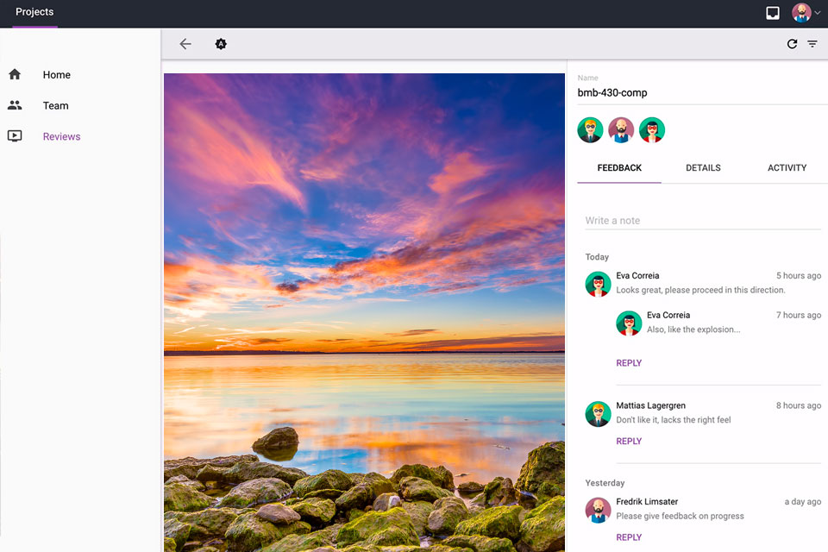
Task: Focus the Write a note field
Action: pyautogui.click(x=703, y=220)
